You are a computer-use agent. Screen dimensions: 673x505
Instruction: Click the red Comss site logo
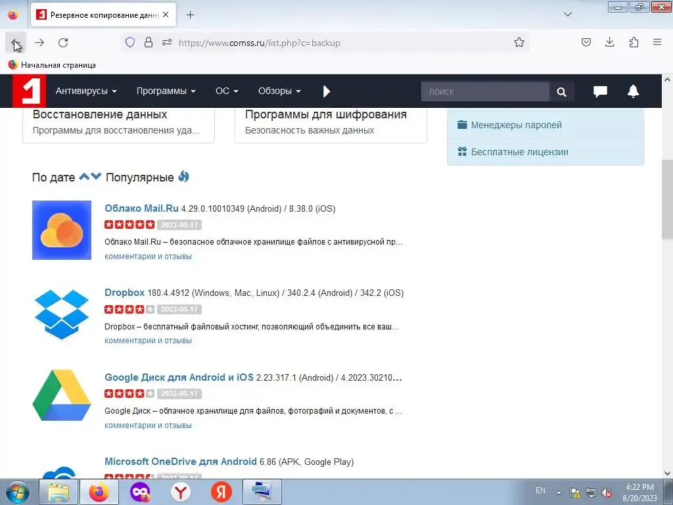29,91
